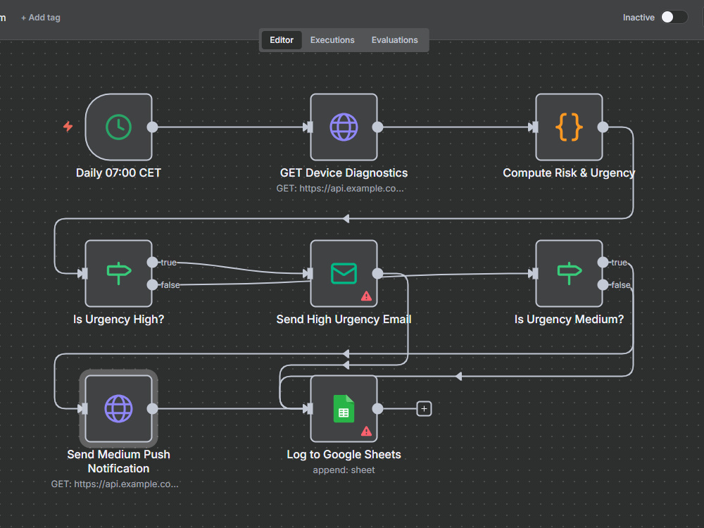This screenshot has height=528, width=704.
Task: Click the Daily 07:00 CET label
Action: point(118,173)
